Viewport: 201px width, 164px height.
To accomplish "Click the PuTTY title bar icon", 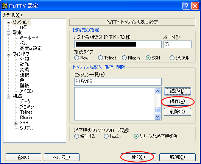I will [5, 6].
